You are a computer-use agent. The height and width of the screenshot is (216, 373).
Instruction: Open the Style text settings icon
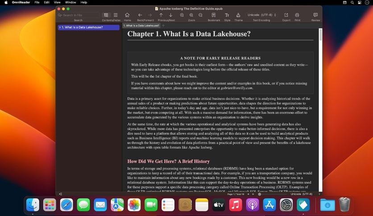pos(227,15)
